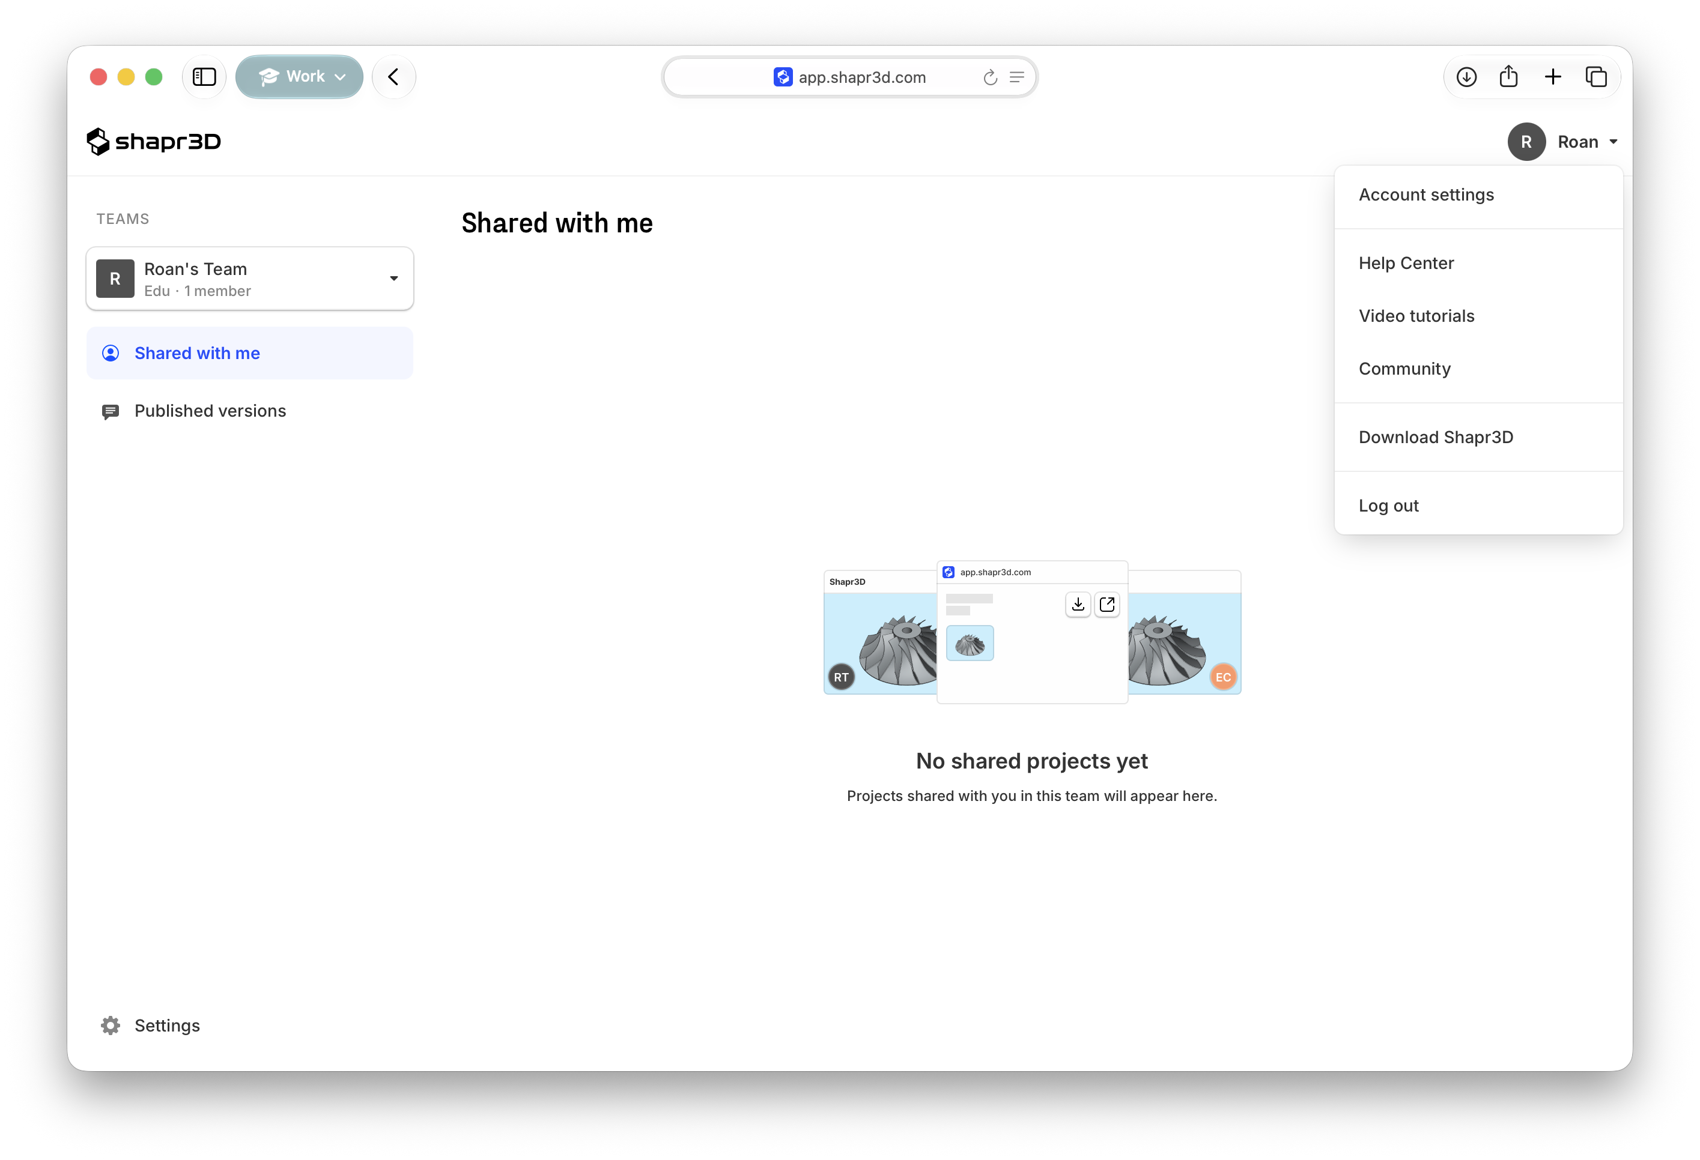Click the TEAMS section label
Screen dimensions: 1700x1160
coord(123,219)
